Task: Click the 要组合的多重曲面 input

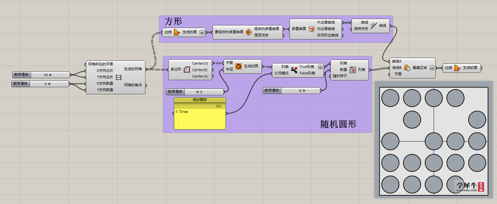Action: pos(229,32)
